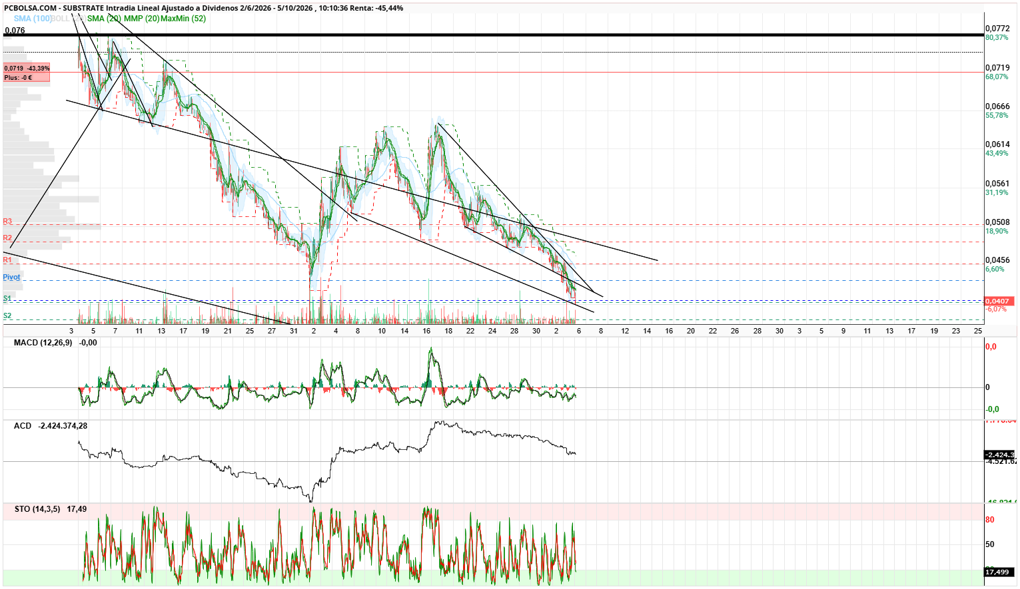The width and height of the screenshot is (1020, 589).
Task: Select the S1 support level label
Action: point(7,299)
